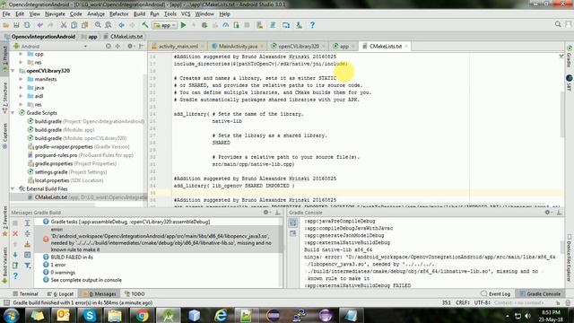Open the Terminal tool window
The image size is (574, 323).
coord(25,293)
